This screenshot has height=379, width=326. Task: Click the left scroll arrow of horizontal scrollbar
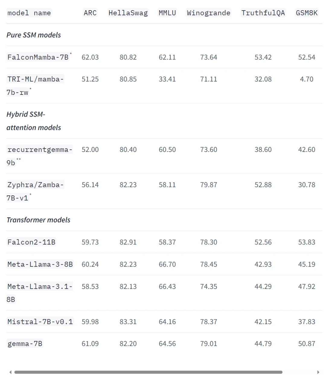point(11,372)
